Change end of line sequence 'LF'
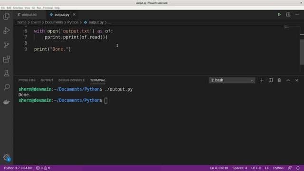 267,168
